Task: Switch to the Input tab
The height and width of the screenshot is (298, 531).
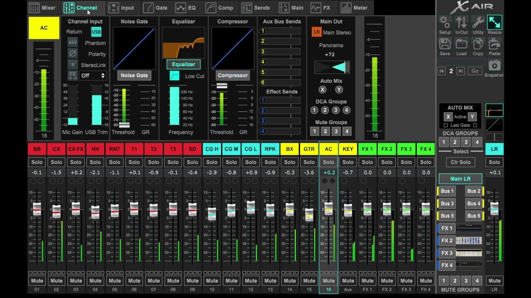Action: tap(121, 8)
